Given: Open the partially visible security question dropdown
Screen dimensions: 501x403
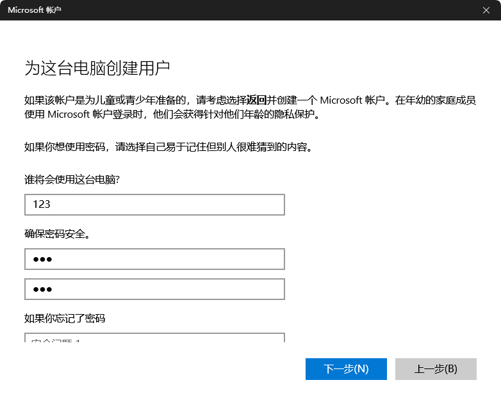Looking at the screenshot, I should 154,338.
